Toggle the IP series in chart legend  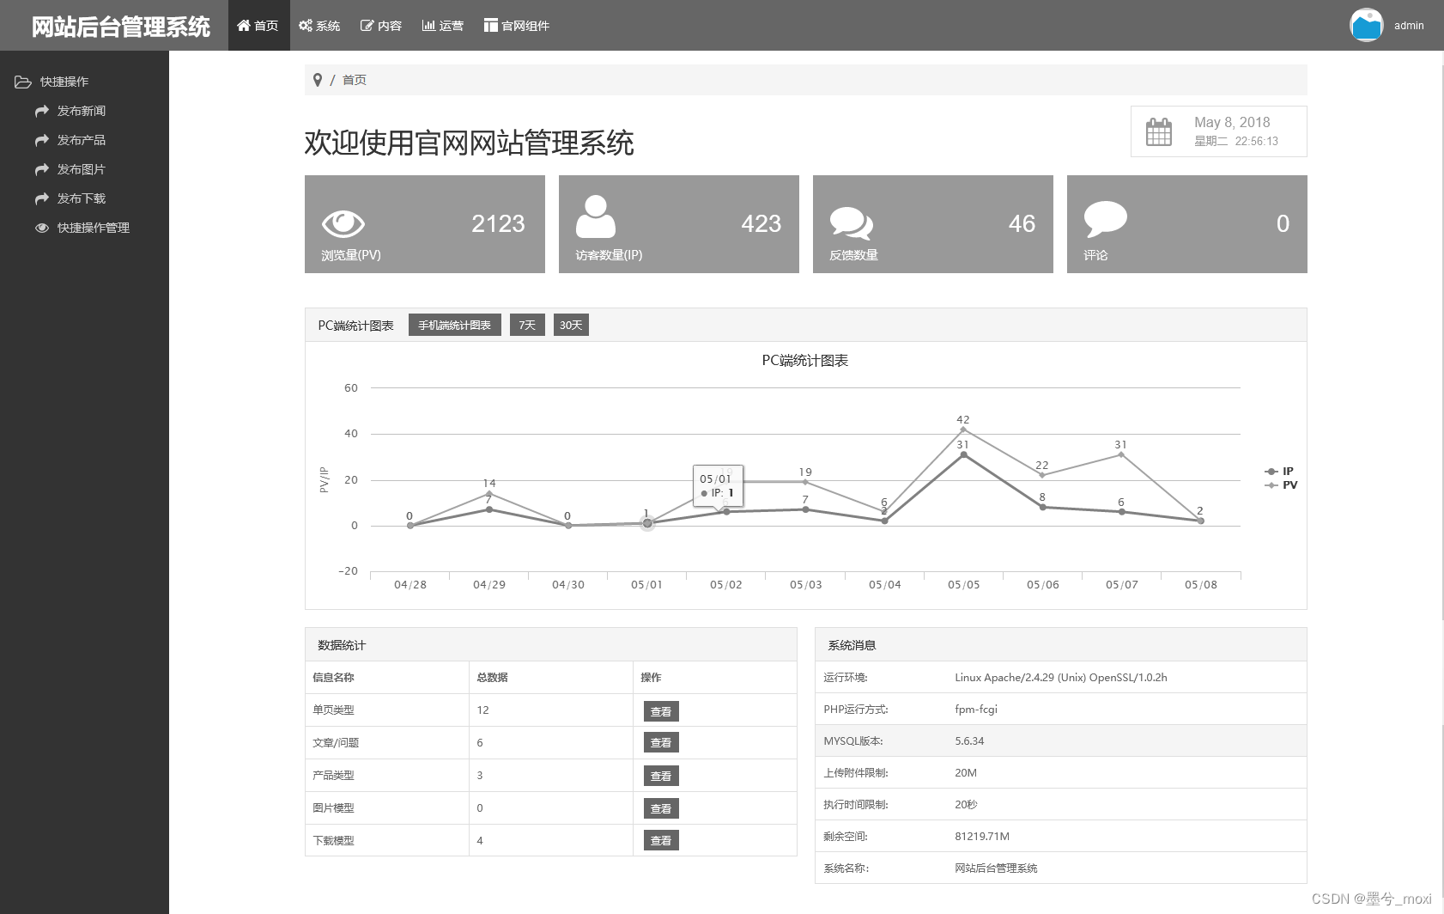pos(1279,471)
